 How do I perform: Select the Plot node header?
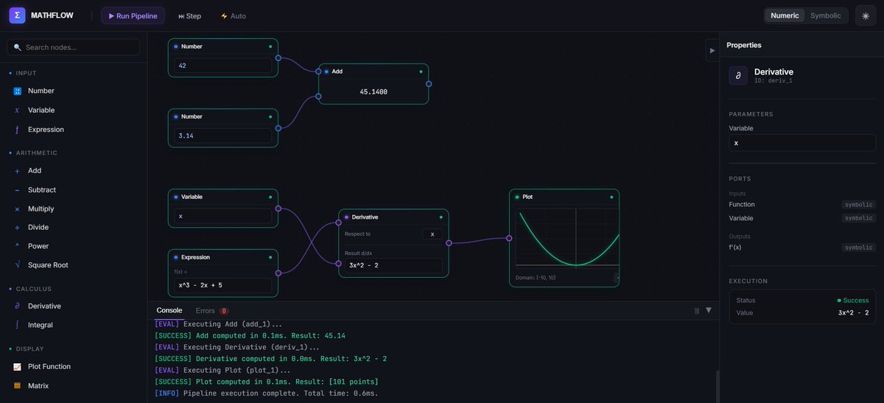[564, 197]
